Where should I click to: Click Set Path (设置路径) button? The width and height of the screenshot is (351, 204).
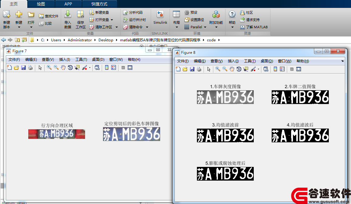(x=194, y=20)
